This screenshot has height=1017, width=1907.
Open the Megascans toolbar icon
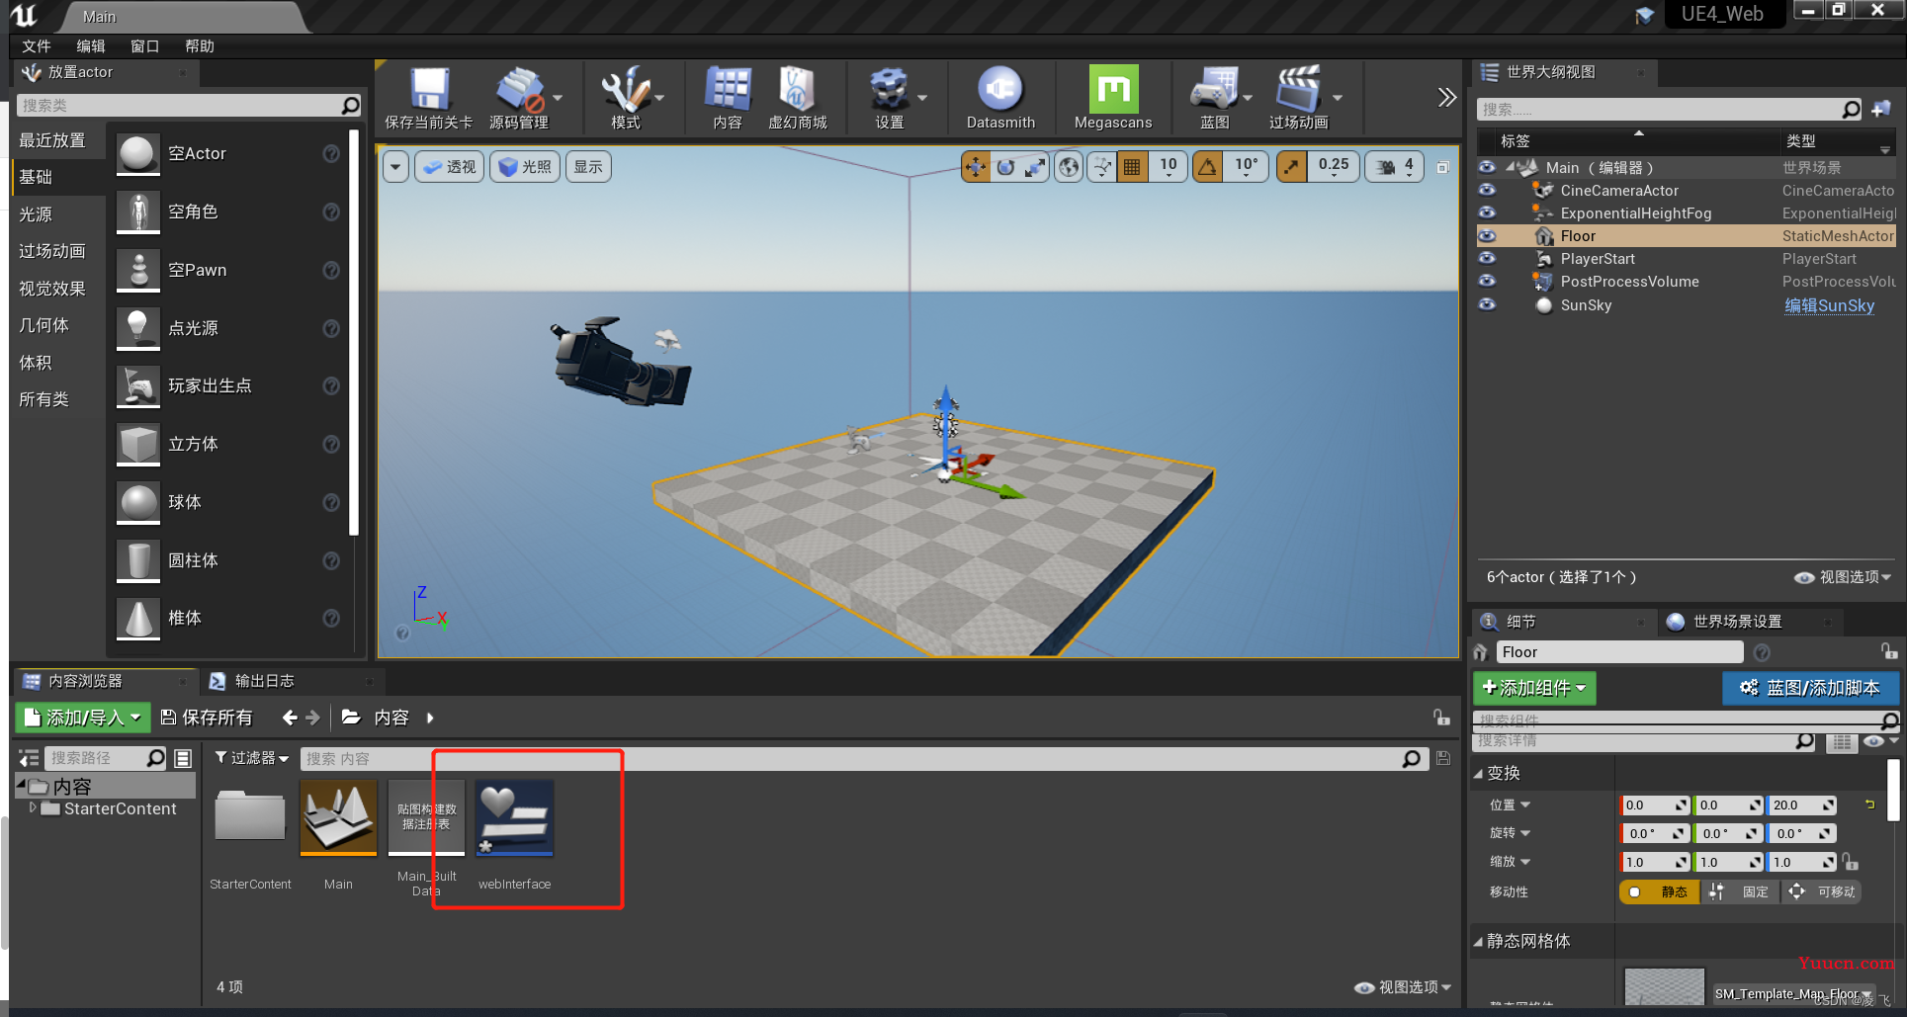tap(1113, 97)
